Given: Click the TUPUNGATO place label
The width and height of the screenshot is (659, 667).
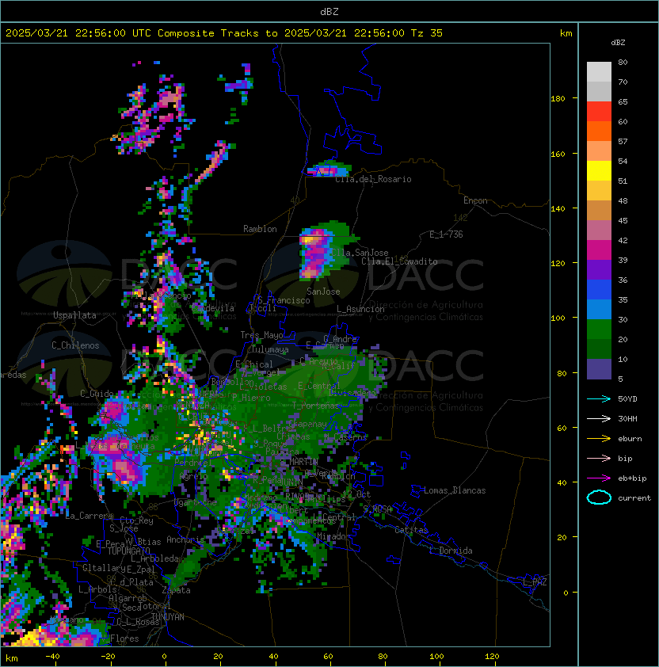Looking at the screenshot, I should (128, 551).
